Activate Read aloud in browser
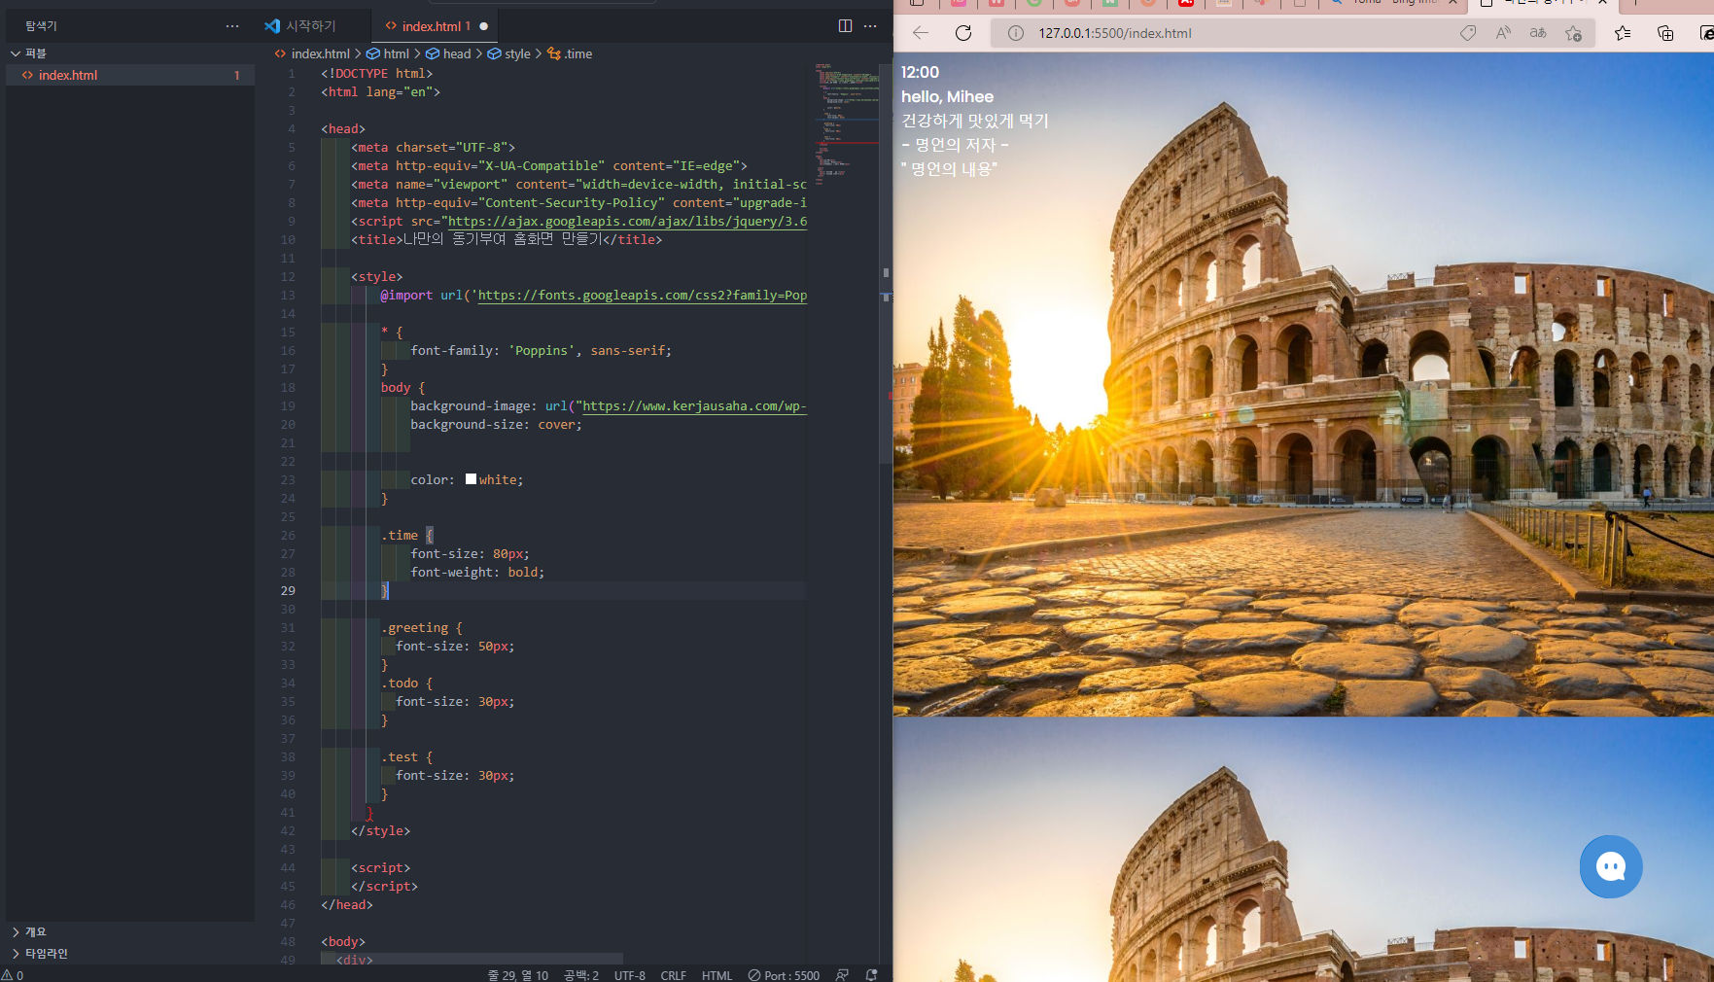 pyautogui.click(x=1503, y=33)
